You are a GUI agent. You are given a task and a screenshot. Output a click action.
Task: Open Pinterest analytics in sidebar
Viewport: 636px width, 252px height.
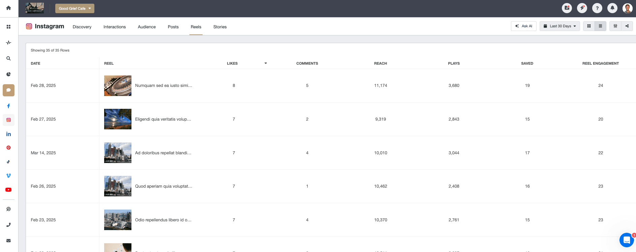click(x=8, y=148)
